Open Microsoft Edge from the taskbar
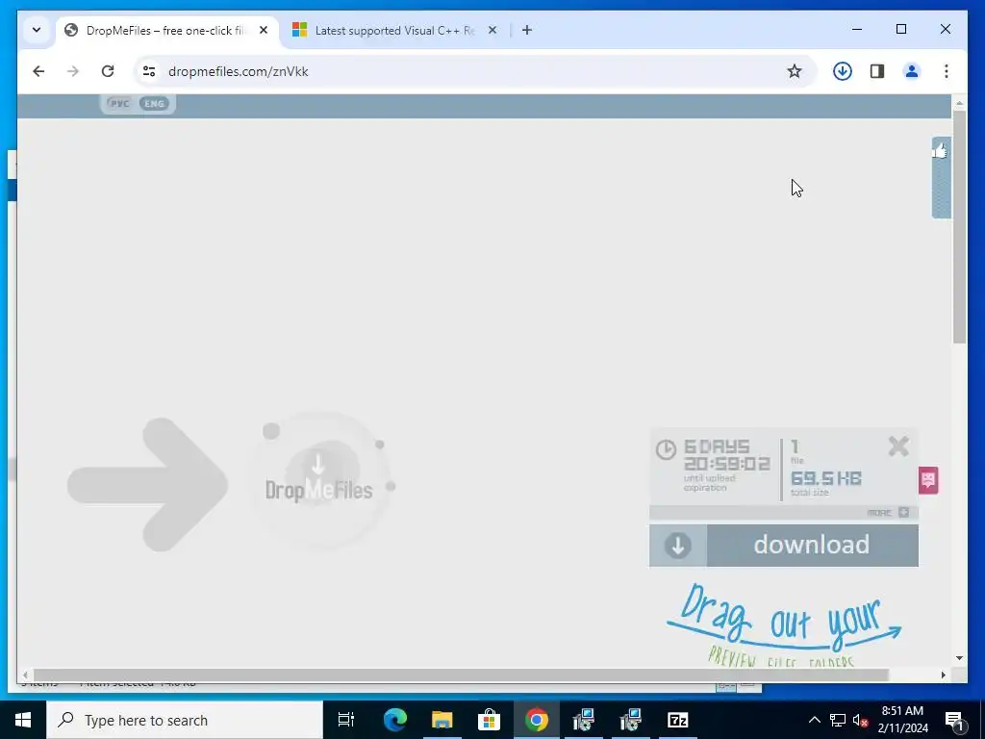Screen dimensions: 985x739 395,720
